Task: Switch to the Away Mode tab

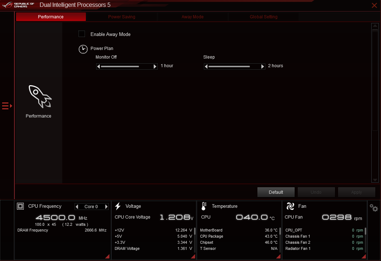Action: coord(193,17)
